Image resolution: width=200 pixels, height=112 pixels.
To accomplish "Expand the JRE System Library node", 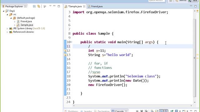I will pos(7,29).
